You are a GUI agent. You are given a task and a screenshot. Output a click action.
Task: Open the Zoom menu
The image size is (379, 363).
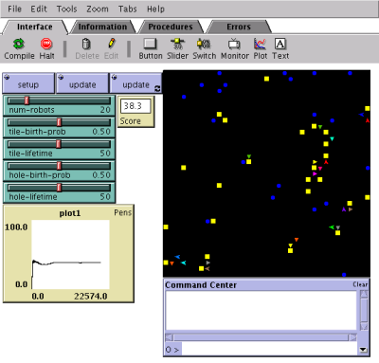tap(98, 9)
